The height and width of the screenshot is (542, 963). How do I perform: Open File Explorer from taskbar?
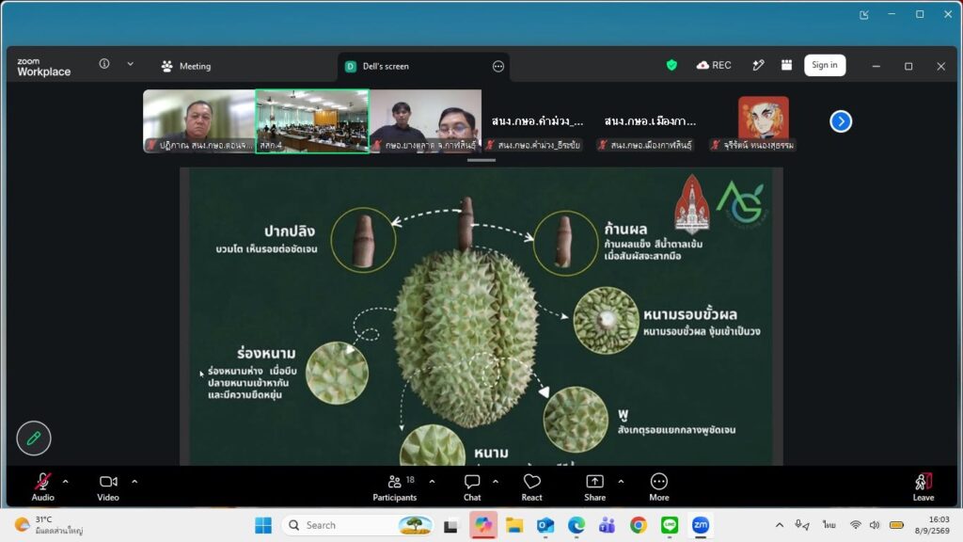coord(514,525)
